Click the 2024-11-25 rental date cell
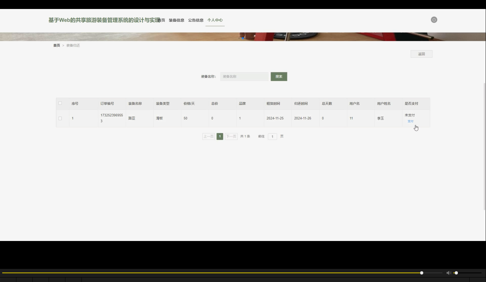This screenshot has width=486, height=282. pyautogui.click(x=275, y=118)
